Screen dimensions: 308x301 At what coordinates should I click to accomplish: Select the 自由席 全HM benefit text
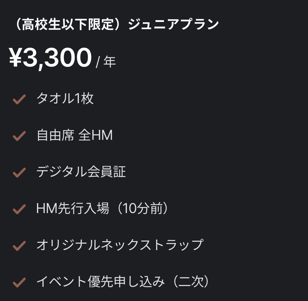coord(74,135)
